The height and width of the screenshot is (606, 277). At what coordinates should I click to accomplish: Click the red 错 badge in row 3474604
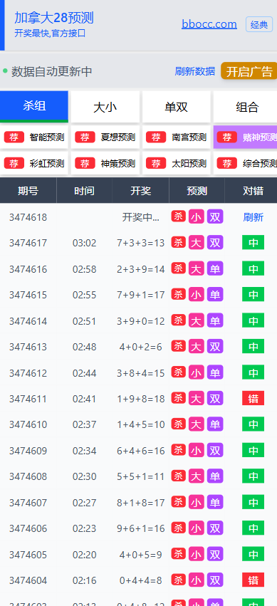coord(253,580)
